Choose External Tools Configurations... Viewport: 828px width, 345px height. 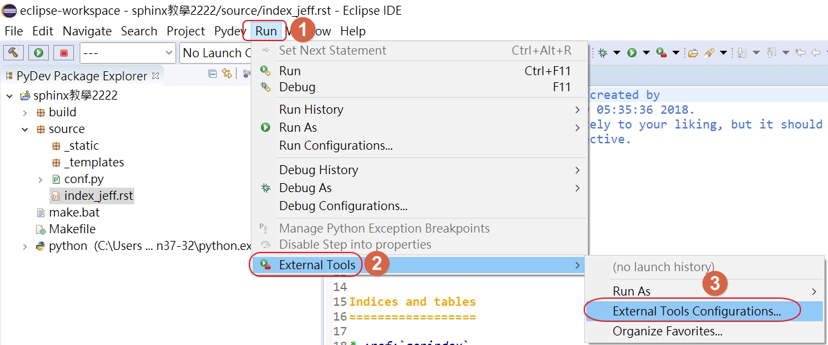(x=705, y=311)
